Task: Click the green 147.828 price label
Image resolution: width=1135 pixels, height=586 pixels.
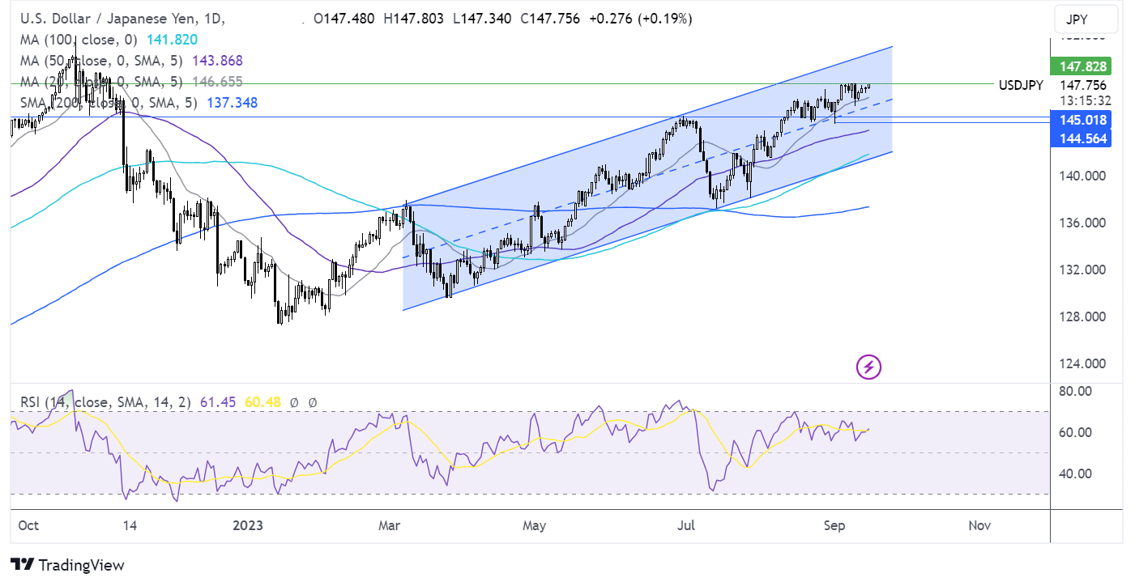Action: click(x=1081, y=67)
